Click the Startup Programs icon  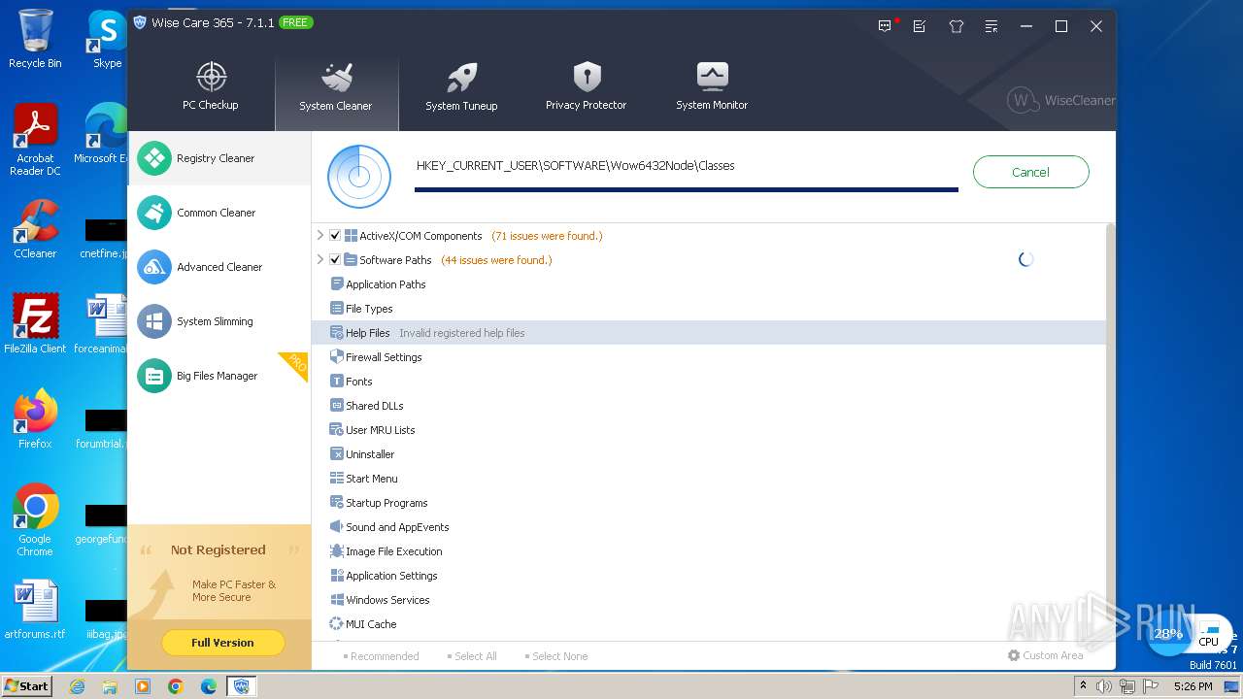click(337, 502)
